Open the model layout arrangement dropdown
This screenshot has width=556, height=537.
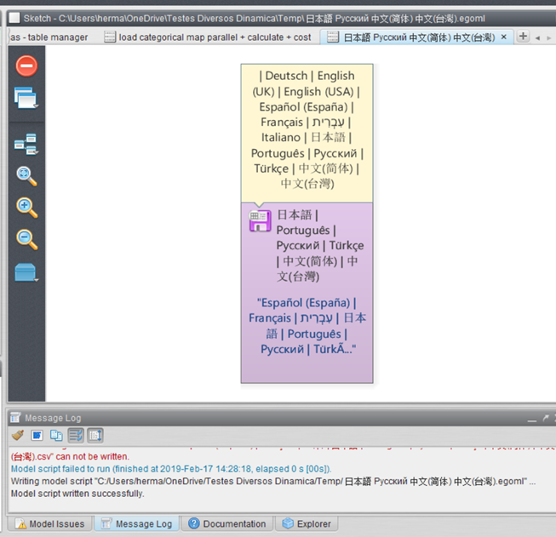tap(26, 146)
